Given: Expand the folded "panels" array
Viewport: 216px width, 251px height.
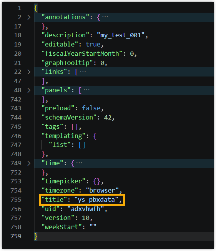Looking at the screenshot, I should point(29,90).
